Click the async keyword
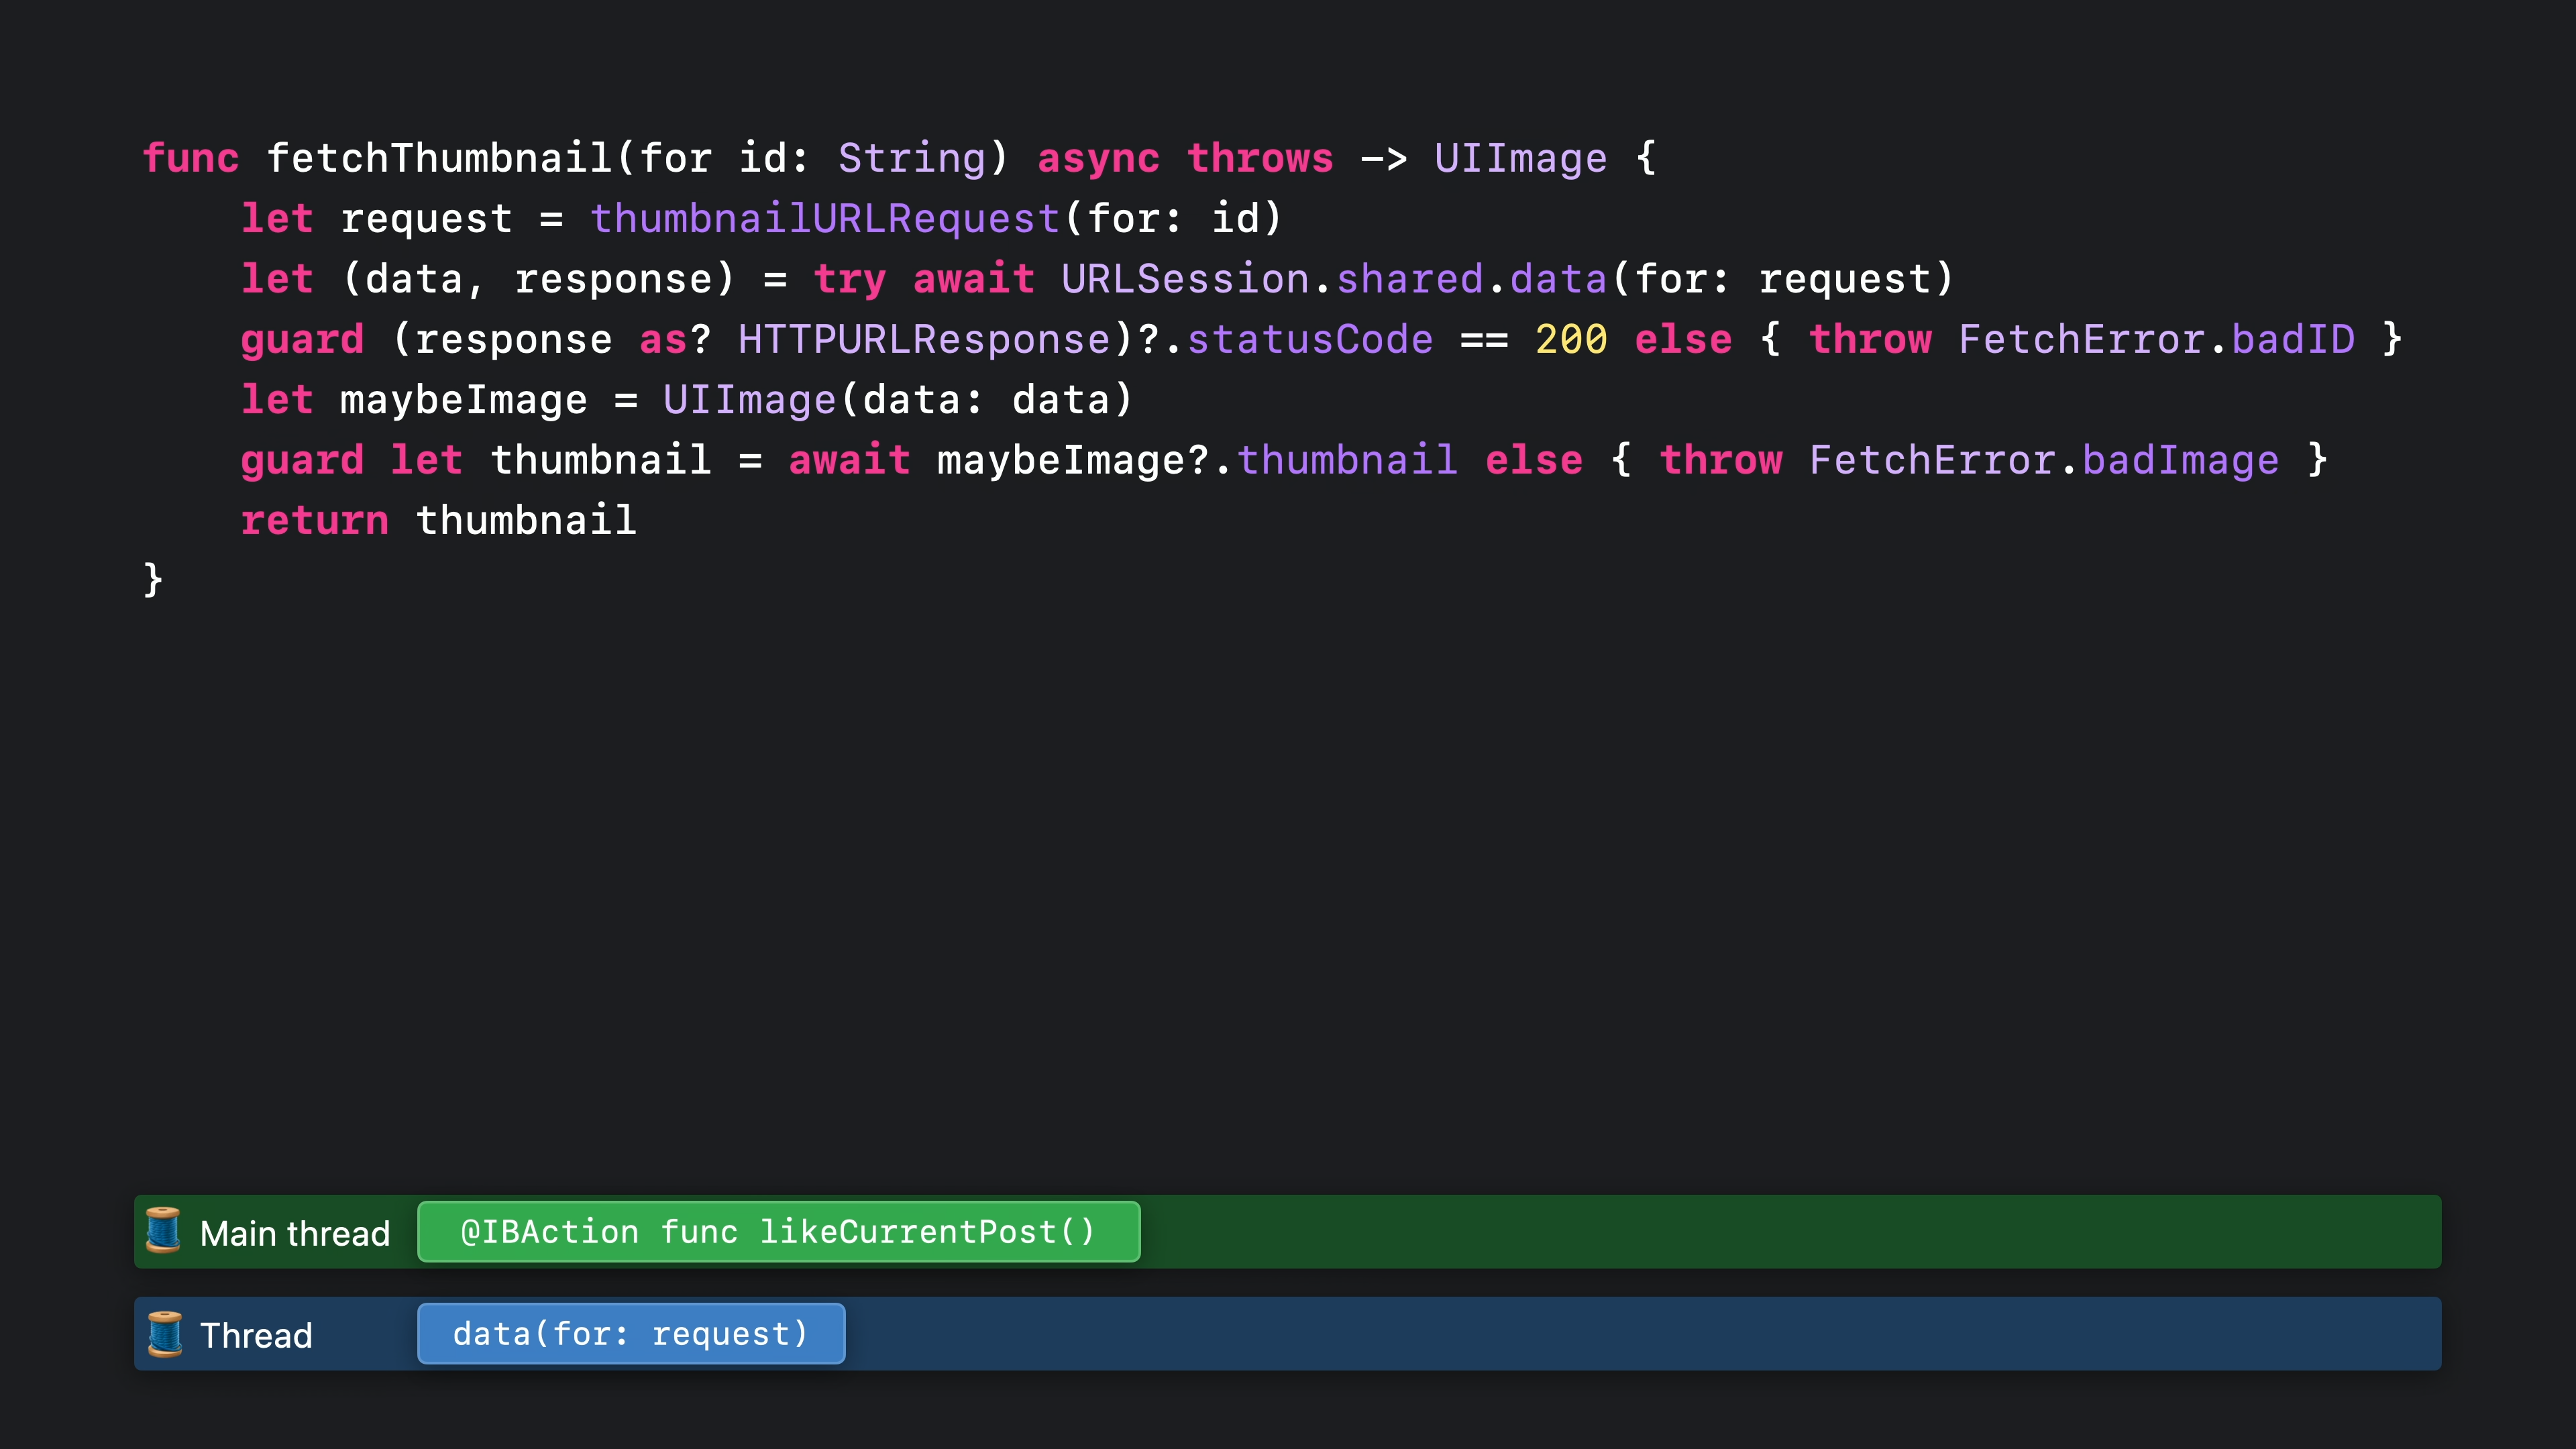 tap(1097, 158)
